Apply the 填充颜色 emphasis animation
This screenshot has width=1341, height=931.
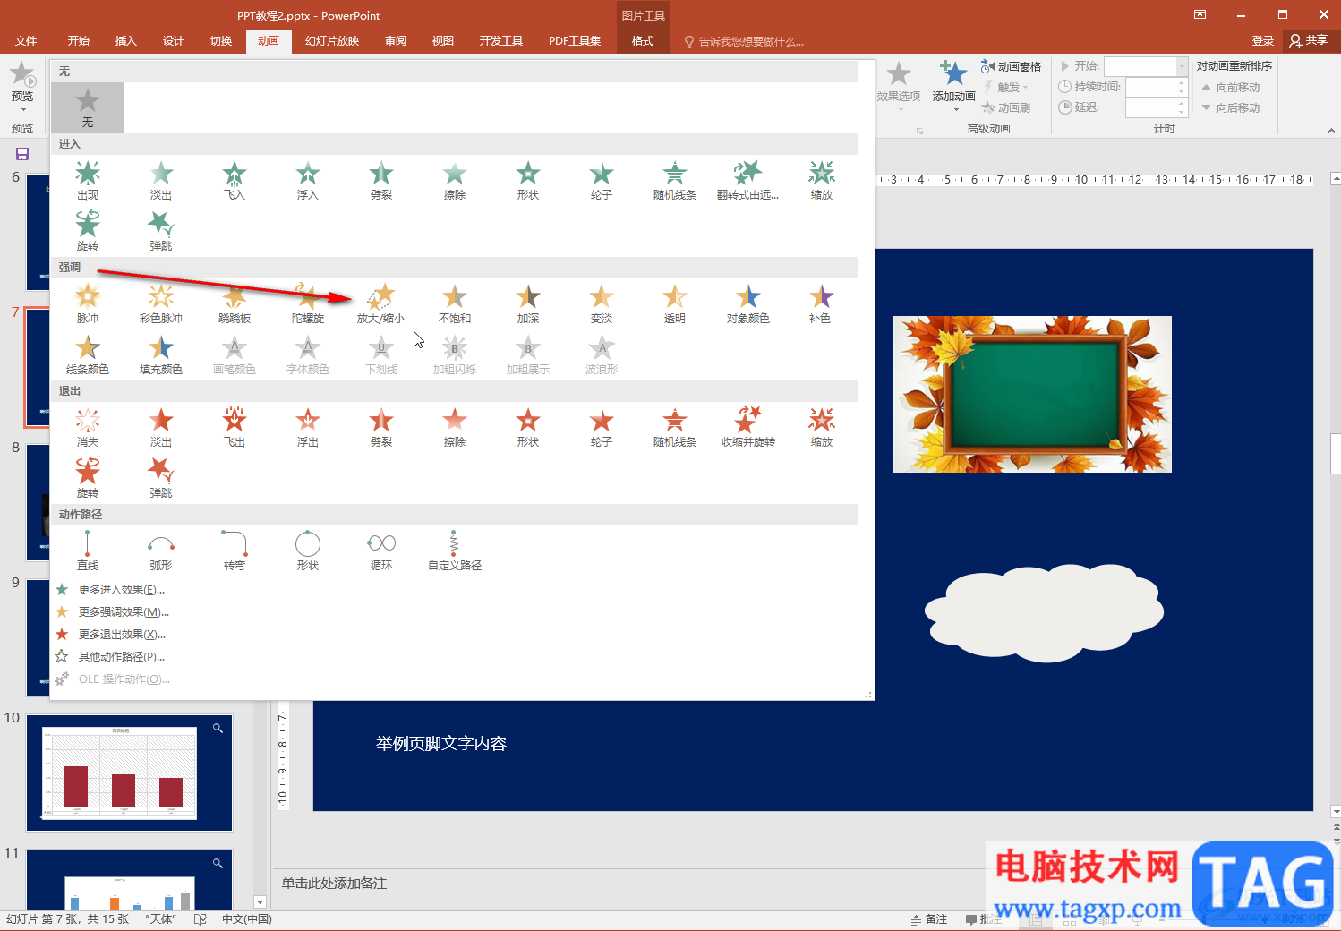point(161,354)
